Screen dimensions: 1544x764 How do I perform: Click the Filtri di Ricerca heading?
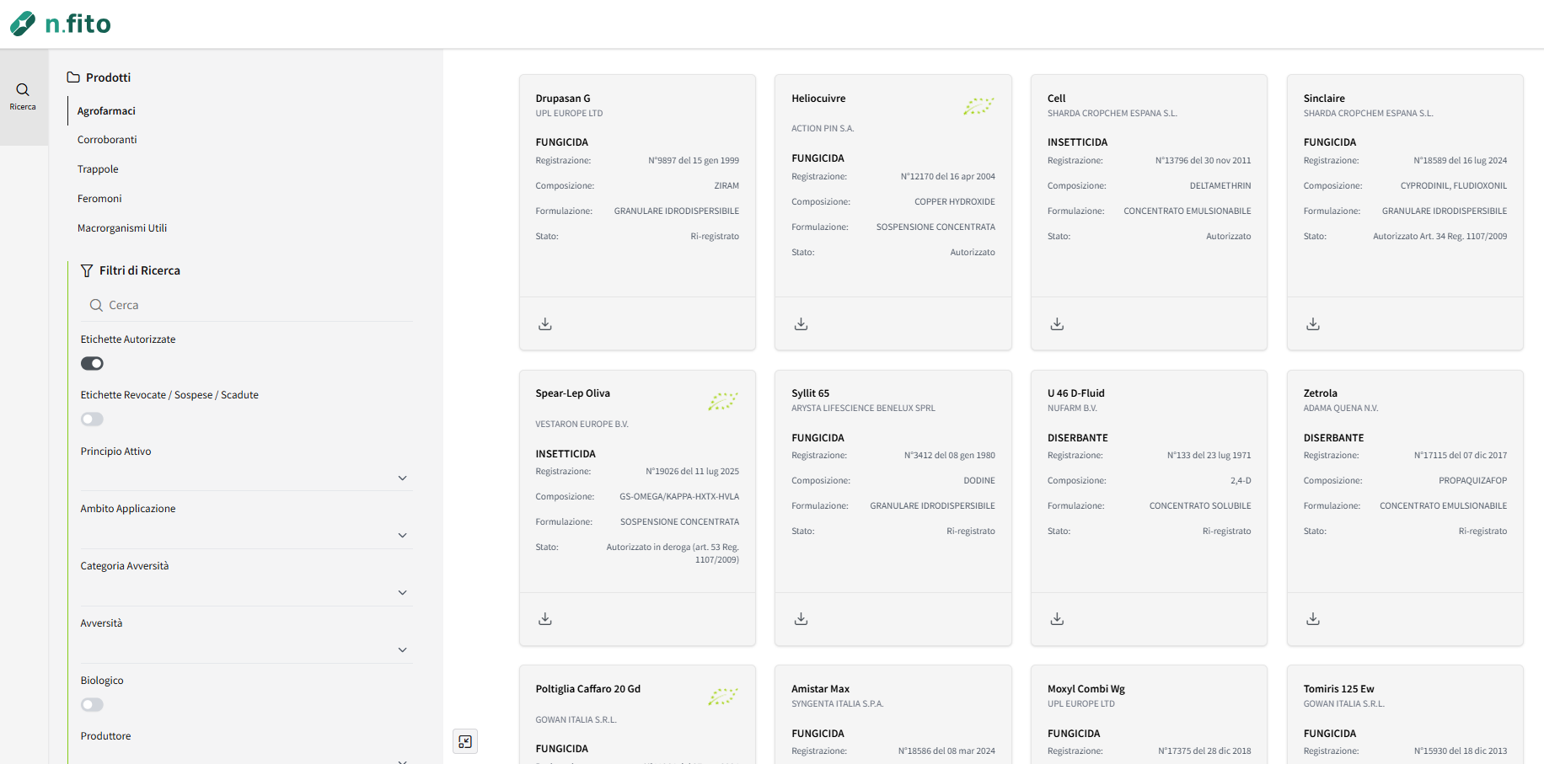[140, 270]
